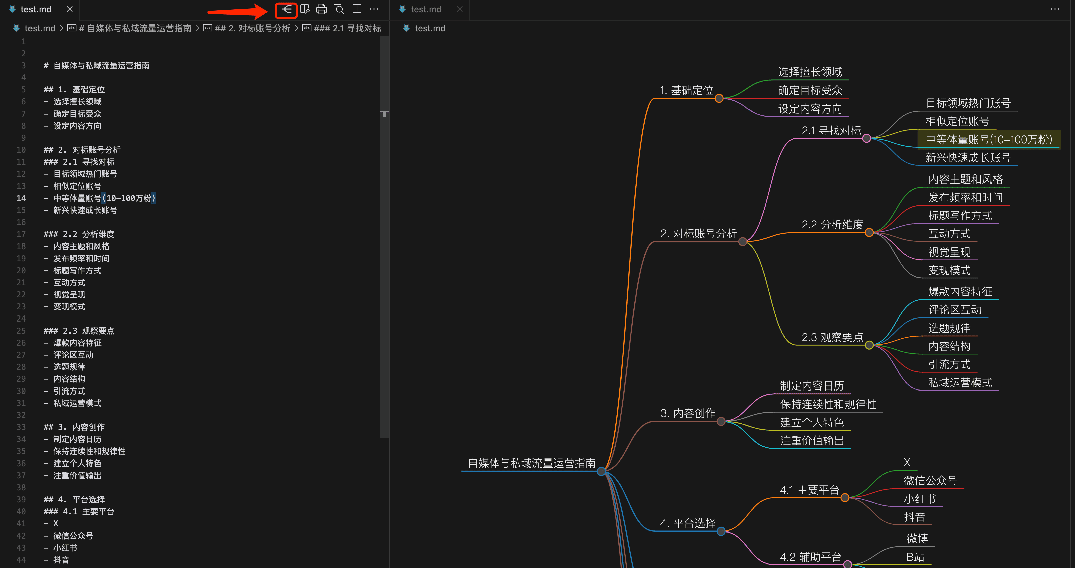Click the printer icon in the editor toolbar
This screenshot has height=568, width=1075.
pos(322,9)
